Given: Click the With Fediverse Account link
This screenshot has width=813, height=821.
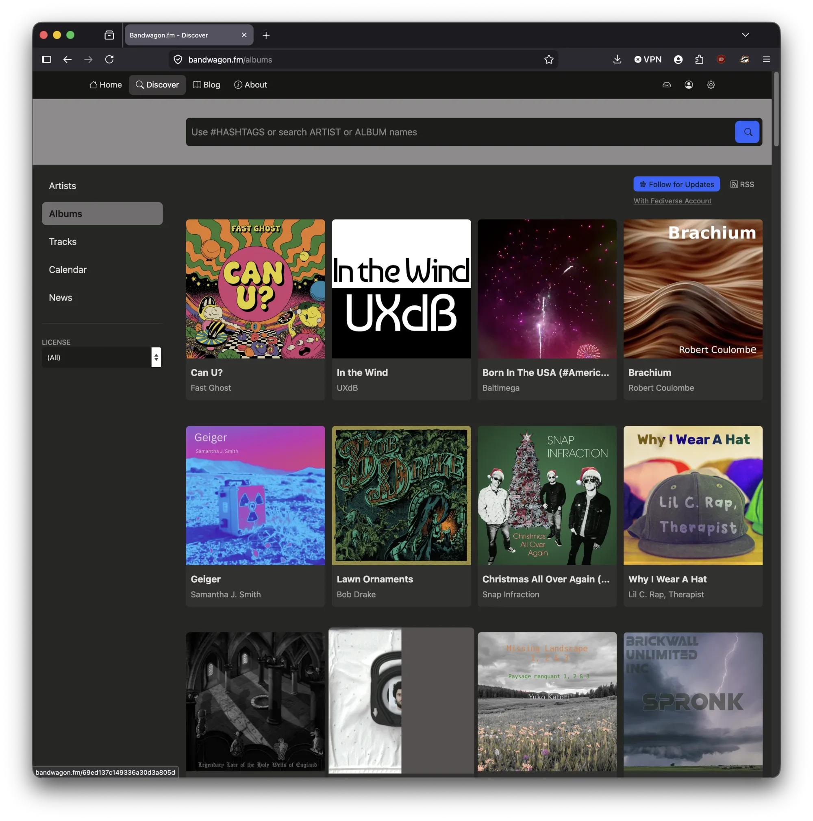Looking at the screenshot, I should click(x=672, y=201).
